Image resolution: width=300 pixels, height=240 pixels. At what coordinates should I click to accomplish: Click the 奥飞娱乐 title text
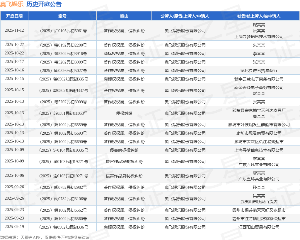pyautogui.click(x=12, y=4)
